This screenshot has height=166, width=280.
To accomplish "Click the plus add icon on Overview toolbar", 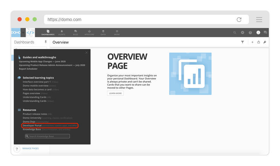I will (x=252, y=42).
